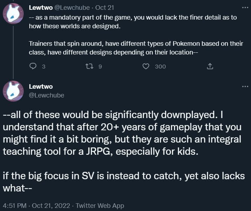Open Lewtwo's avatar on main tweet
The width and height of the screenshot is (251, 211).
[13, 91]
